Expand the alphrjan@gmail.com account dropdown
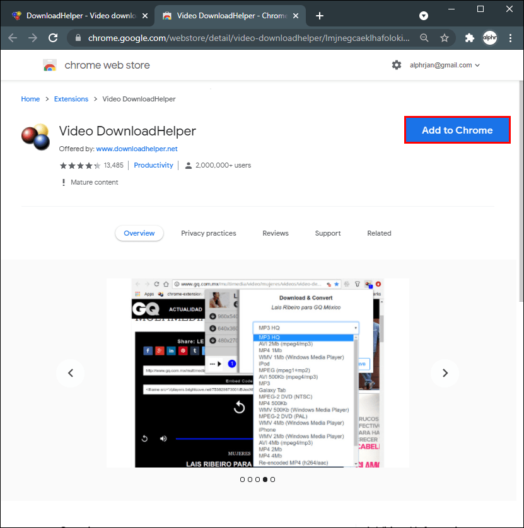Viewport: 524px width, 528px height. [445, 66]
